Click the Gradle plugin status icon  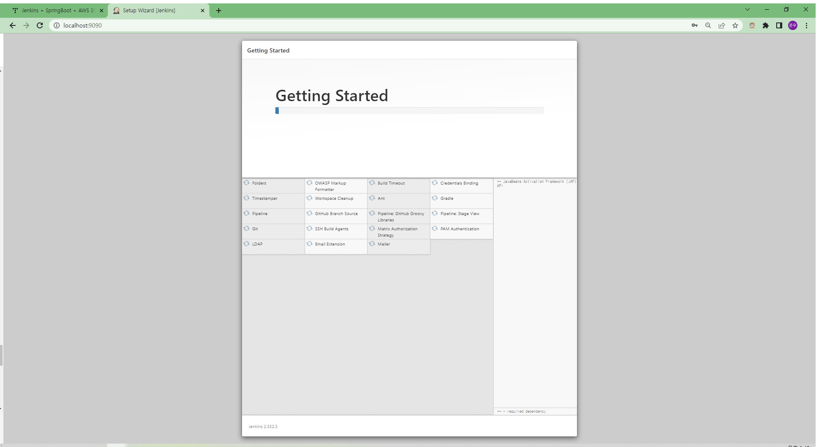[x=435, y=198]
